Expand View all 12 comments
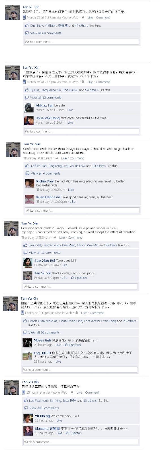 pyautogui.click(x=46, y=97)
